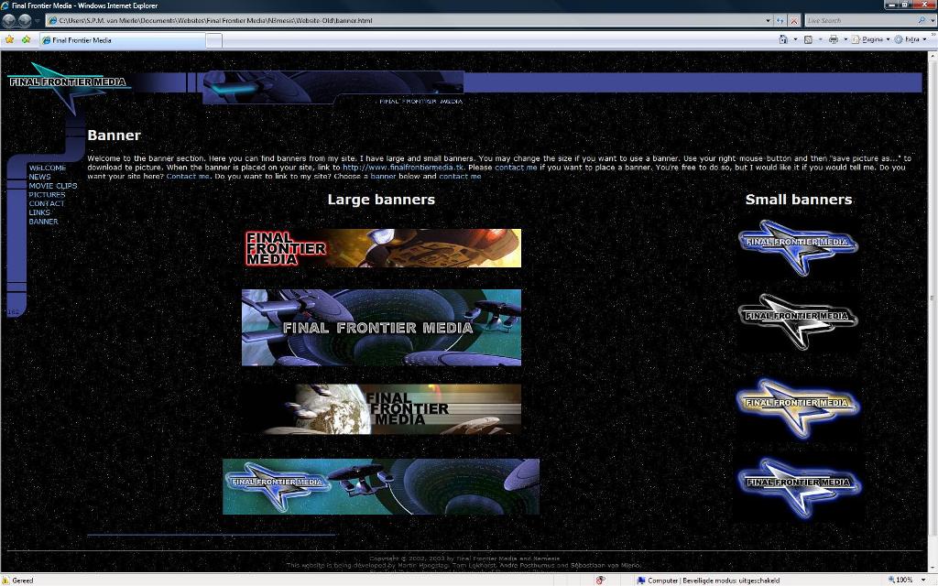938x586 pixels.
Task: Click the Internet Explorer title bar icon
Action: pyautogui.click(x=5, y=5)
